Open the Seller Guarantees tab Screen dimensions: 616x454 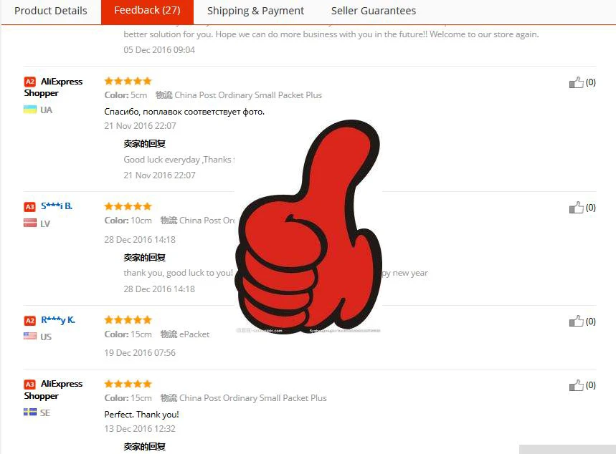[373, 11]
